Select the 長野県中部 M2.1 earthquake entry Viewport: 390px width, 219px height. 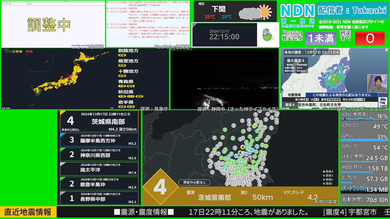coord(99,198)
